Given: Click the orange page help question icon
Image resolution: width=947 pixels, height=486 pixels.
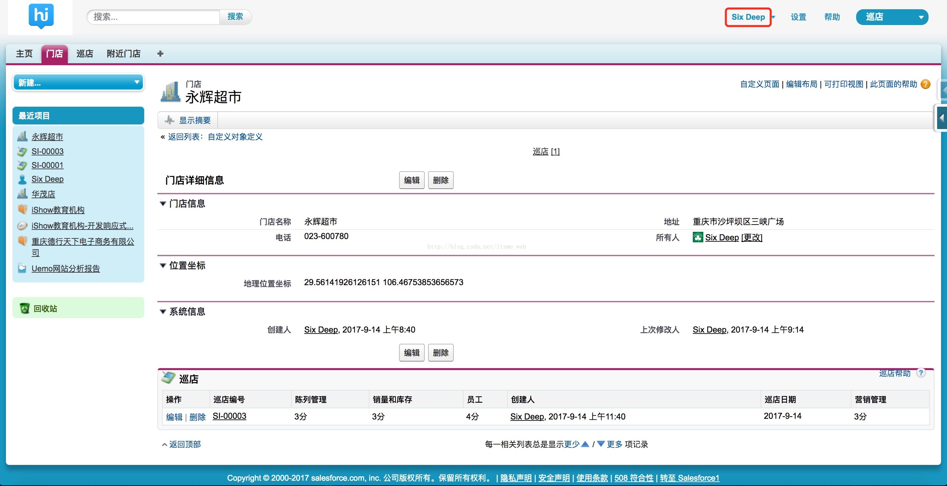Looking at the screenshot, I should pos(925,84).
